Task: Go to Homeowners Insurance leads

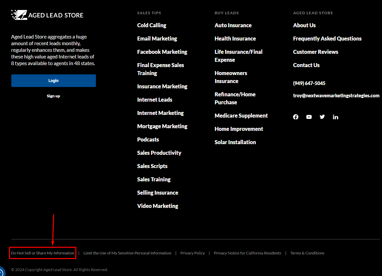Action: coord(231,77)
